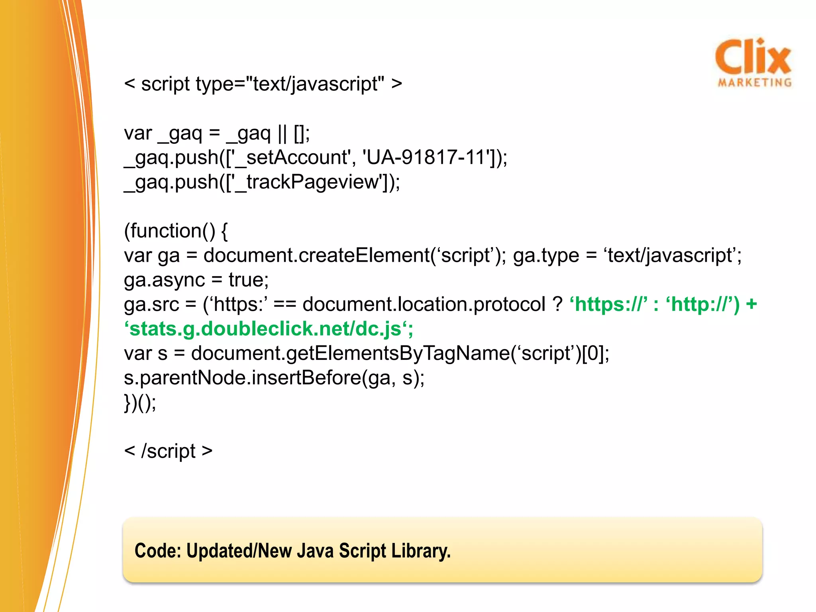
Task: Click the opening script type="text/javascript" line
Action: 263,84
